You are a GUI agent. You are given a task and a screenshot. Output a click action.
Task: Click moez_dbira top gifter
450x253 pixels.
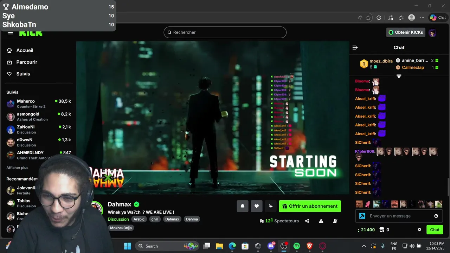[x=381, y=61]
